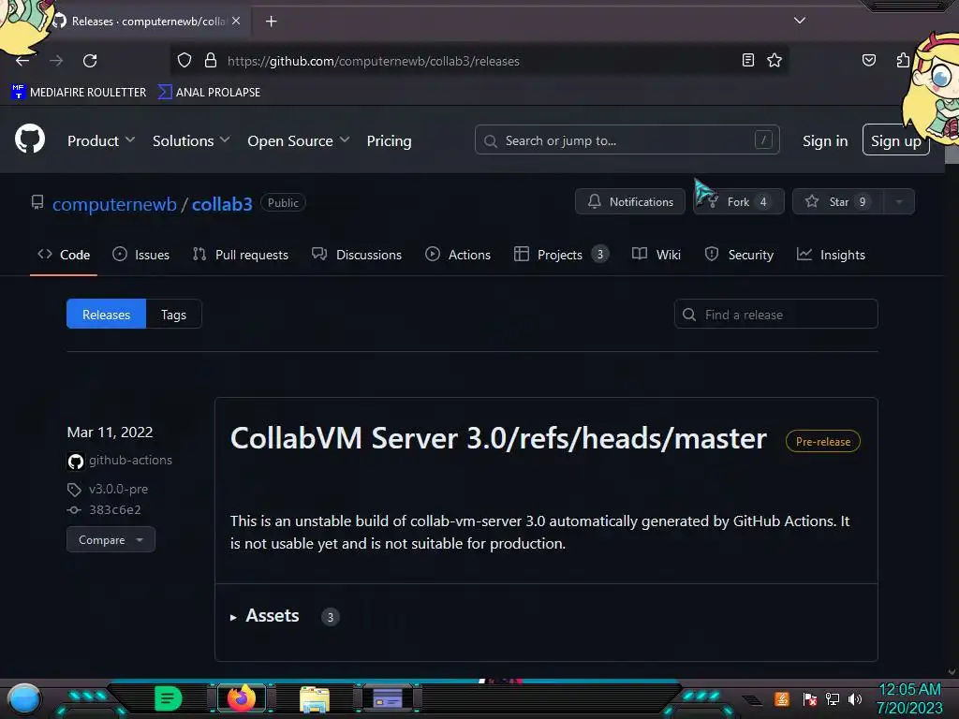Open the Discussions tab
This screenshot has height=719, width=959.
pos(357,255)
